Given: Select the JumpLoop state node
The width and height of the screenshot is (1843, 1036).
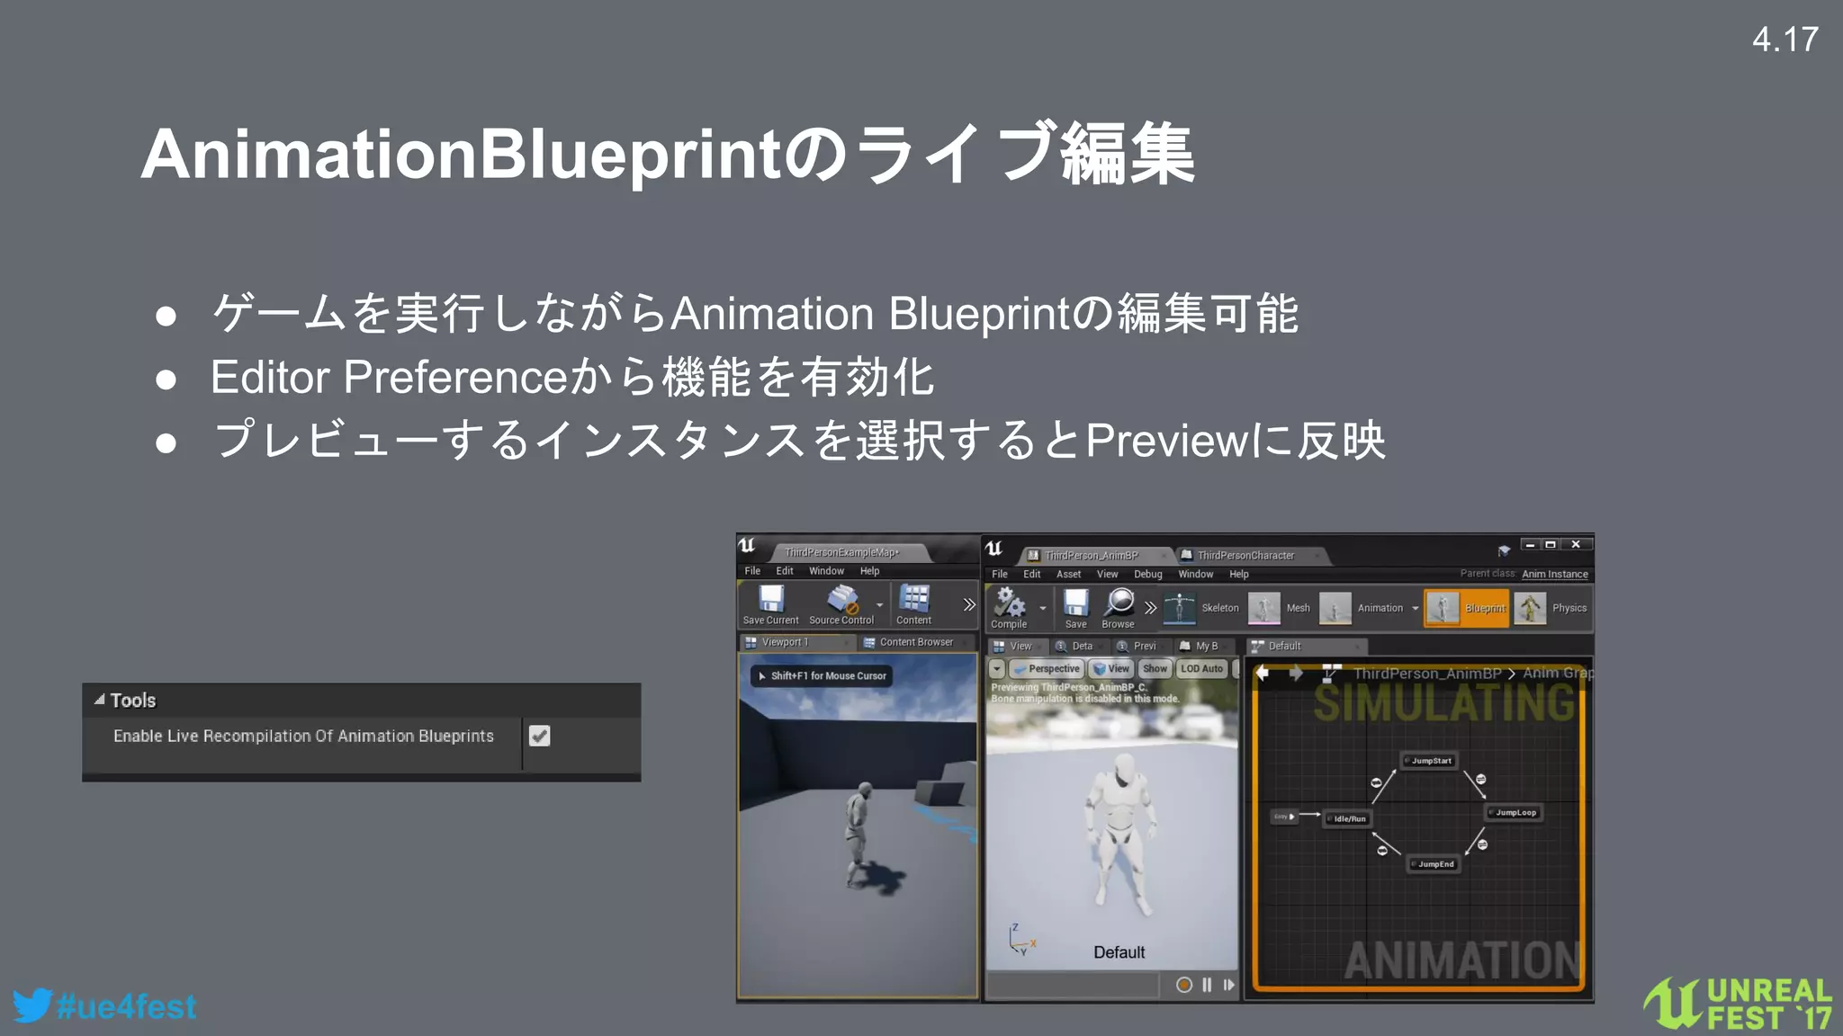Looking at the screenshot, I should point(1514,812).
